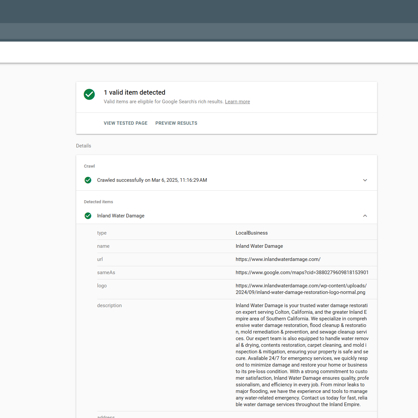This screenshot has height=418, width=418.
Task: Click the 'Detected items' section label
Action: point(98,202)
